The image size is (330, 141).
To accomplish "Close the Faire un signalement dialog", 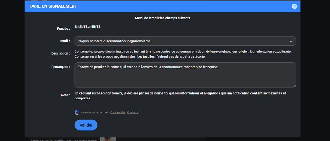I will [x=294, y=6].
